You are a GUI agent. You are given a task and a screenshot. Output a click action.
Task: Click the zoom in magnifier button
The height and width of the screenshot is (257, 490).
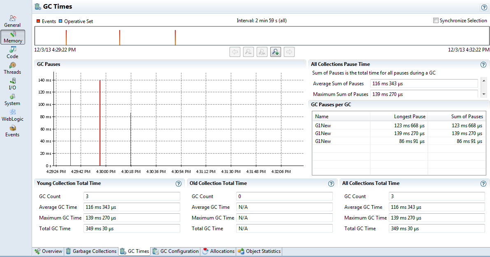[276, 51]
